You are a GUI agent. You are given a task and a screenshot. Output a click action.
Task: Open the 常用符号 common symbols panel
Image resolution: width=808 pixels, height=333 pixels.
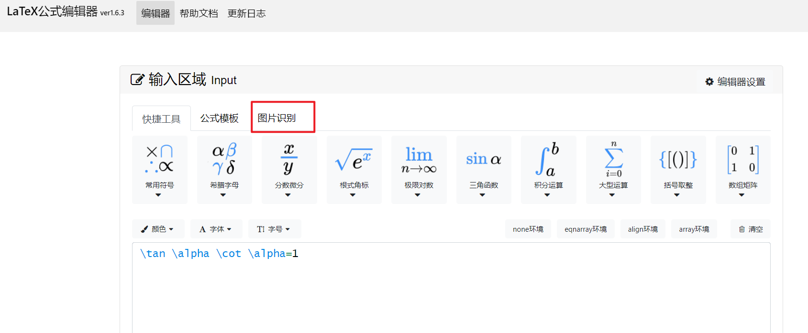159,170
